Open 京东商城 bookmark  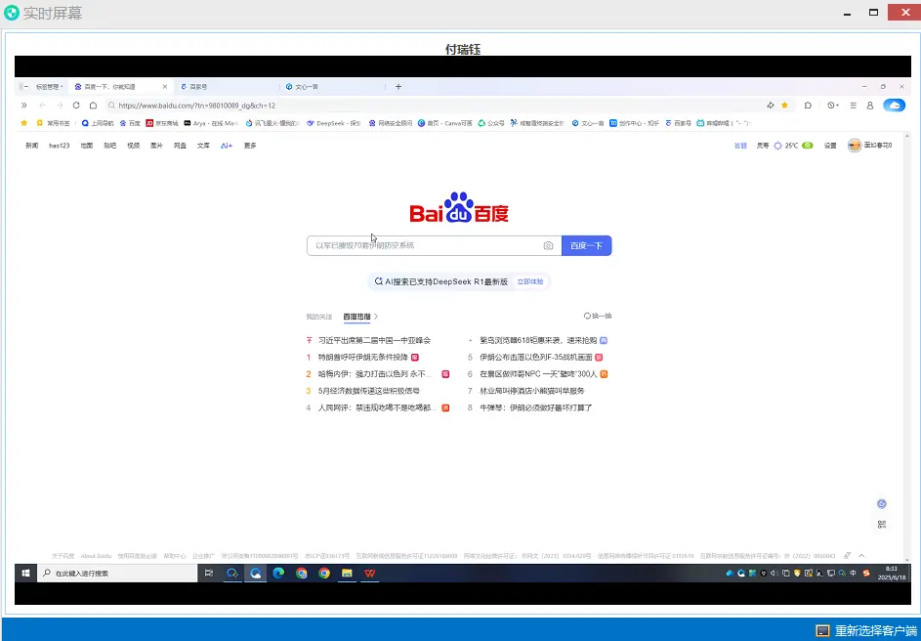pyautogui.click(x=162, y=123)
